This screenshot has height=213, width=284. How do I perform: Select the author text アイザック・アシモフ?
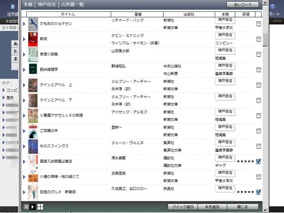click(130, 112)
